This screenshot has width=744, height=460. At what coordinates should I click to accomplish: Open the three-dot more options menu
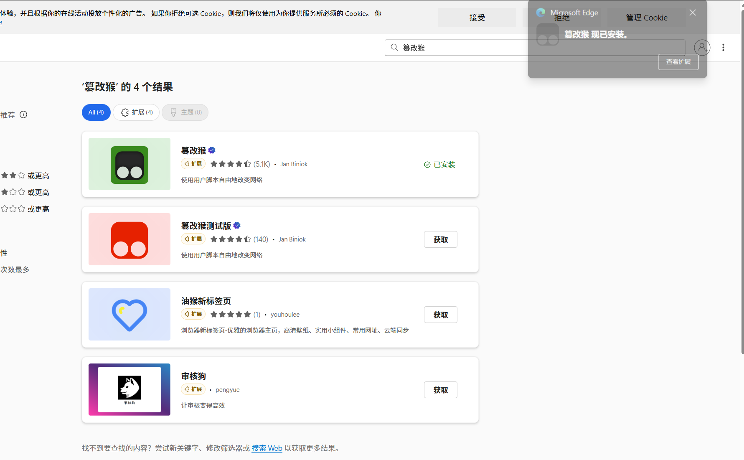(x=723, y=48)
